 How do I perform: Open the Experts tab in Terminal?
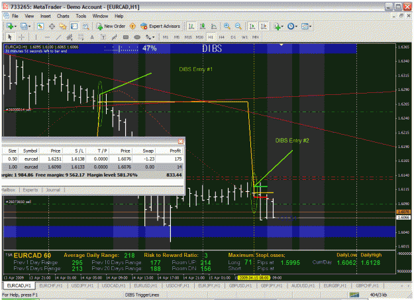[30, 190]
